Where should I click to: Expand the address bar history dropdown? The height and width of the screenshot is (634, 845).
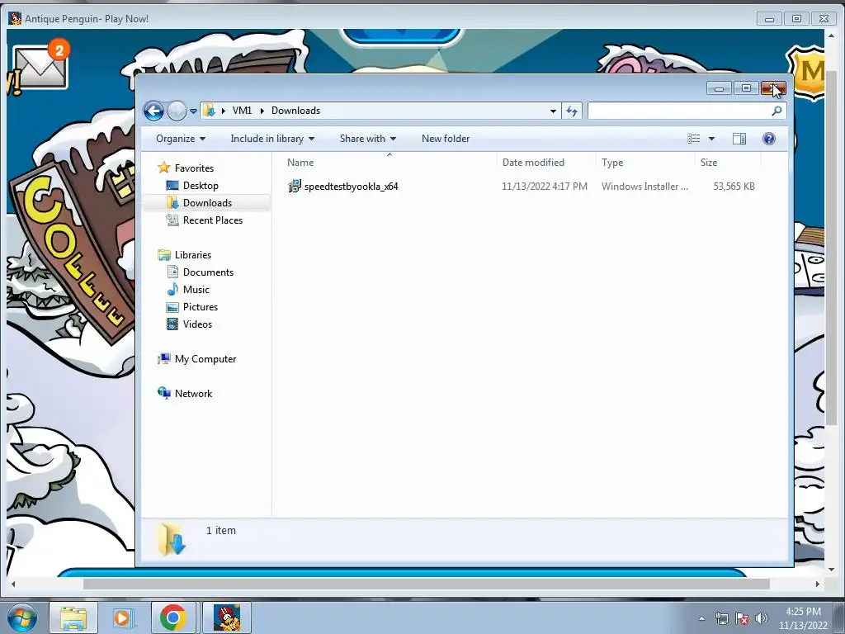pos(553,111)
